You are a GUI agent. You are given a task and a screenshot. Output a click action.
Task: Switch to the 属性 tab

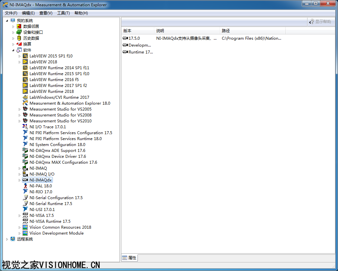click(129, 258)
